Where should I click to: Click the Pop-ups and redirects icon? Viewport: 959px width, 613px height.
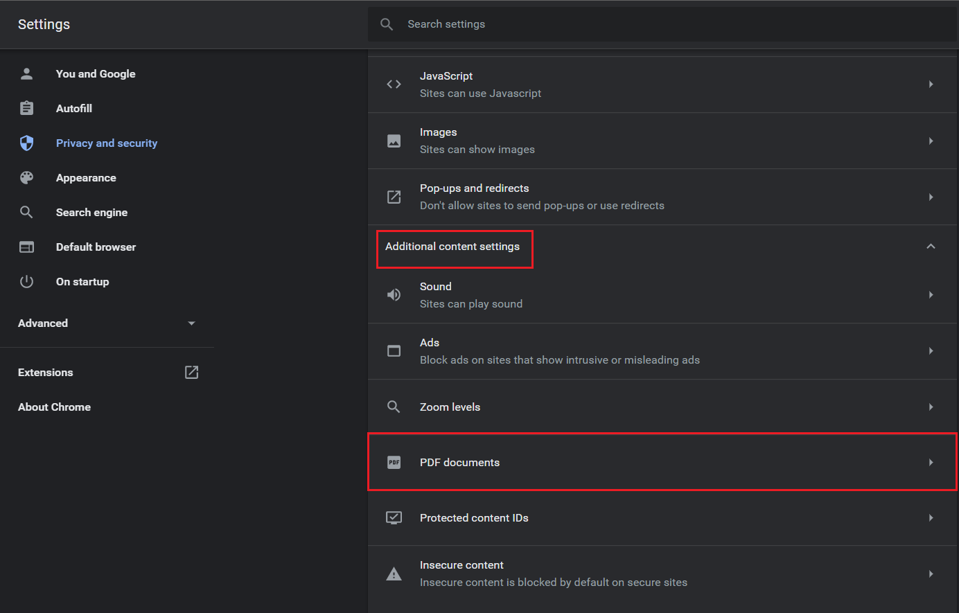click(x=394, y=197)
